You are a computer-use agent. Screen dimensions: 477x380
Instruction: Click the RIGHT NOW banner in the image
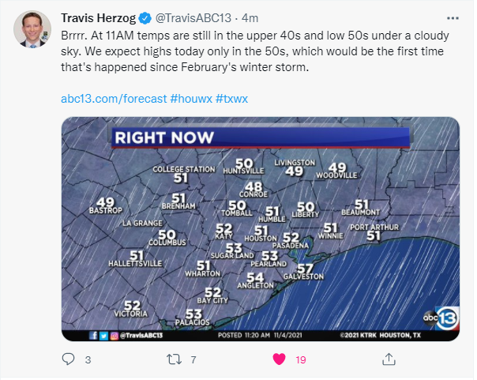click(x=164, y=137)
